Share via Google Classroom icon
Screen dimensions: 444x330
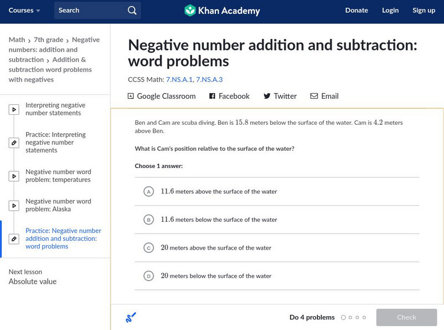click(131, 96)
